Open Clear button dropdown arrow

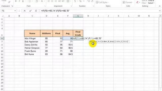click(139, 2)
